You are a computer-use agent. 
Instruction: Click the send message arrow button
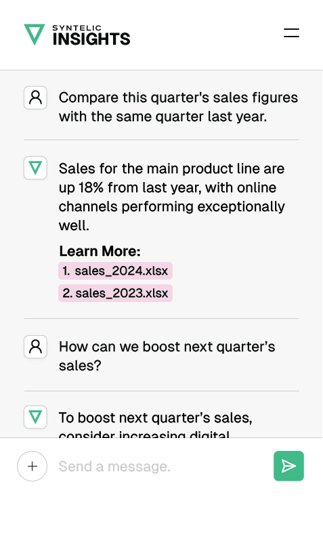click(x=288, y=466)
